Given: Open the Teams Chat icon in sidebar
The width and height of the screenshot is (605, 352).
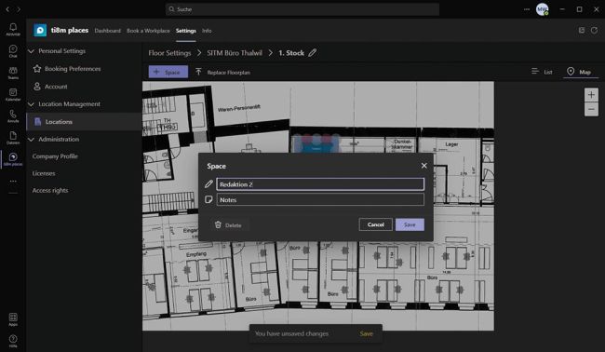Looking at the screenshot, I should coord(13,50).
